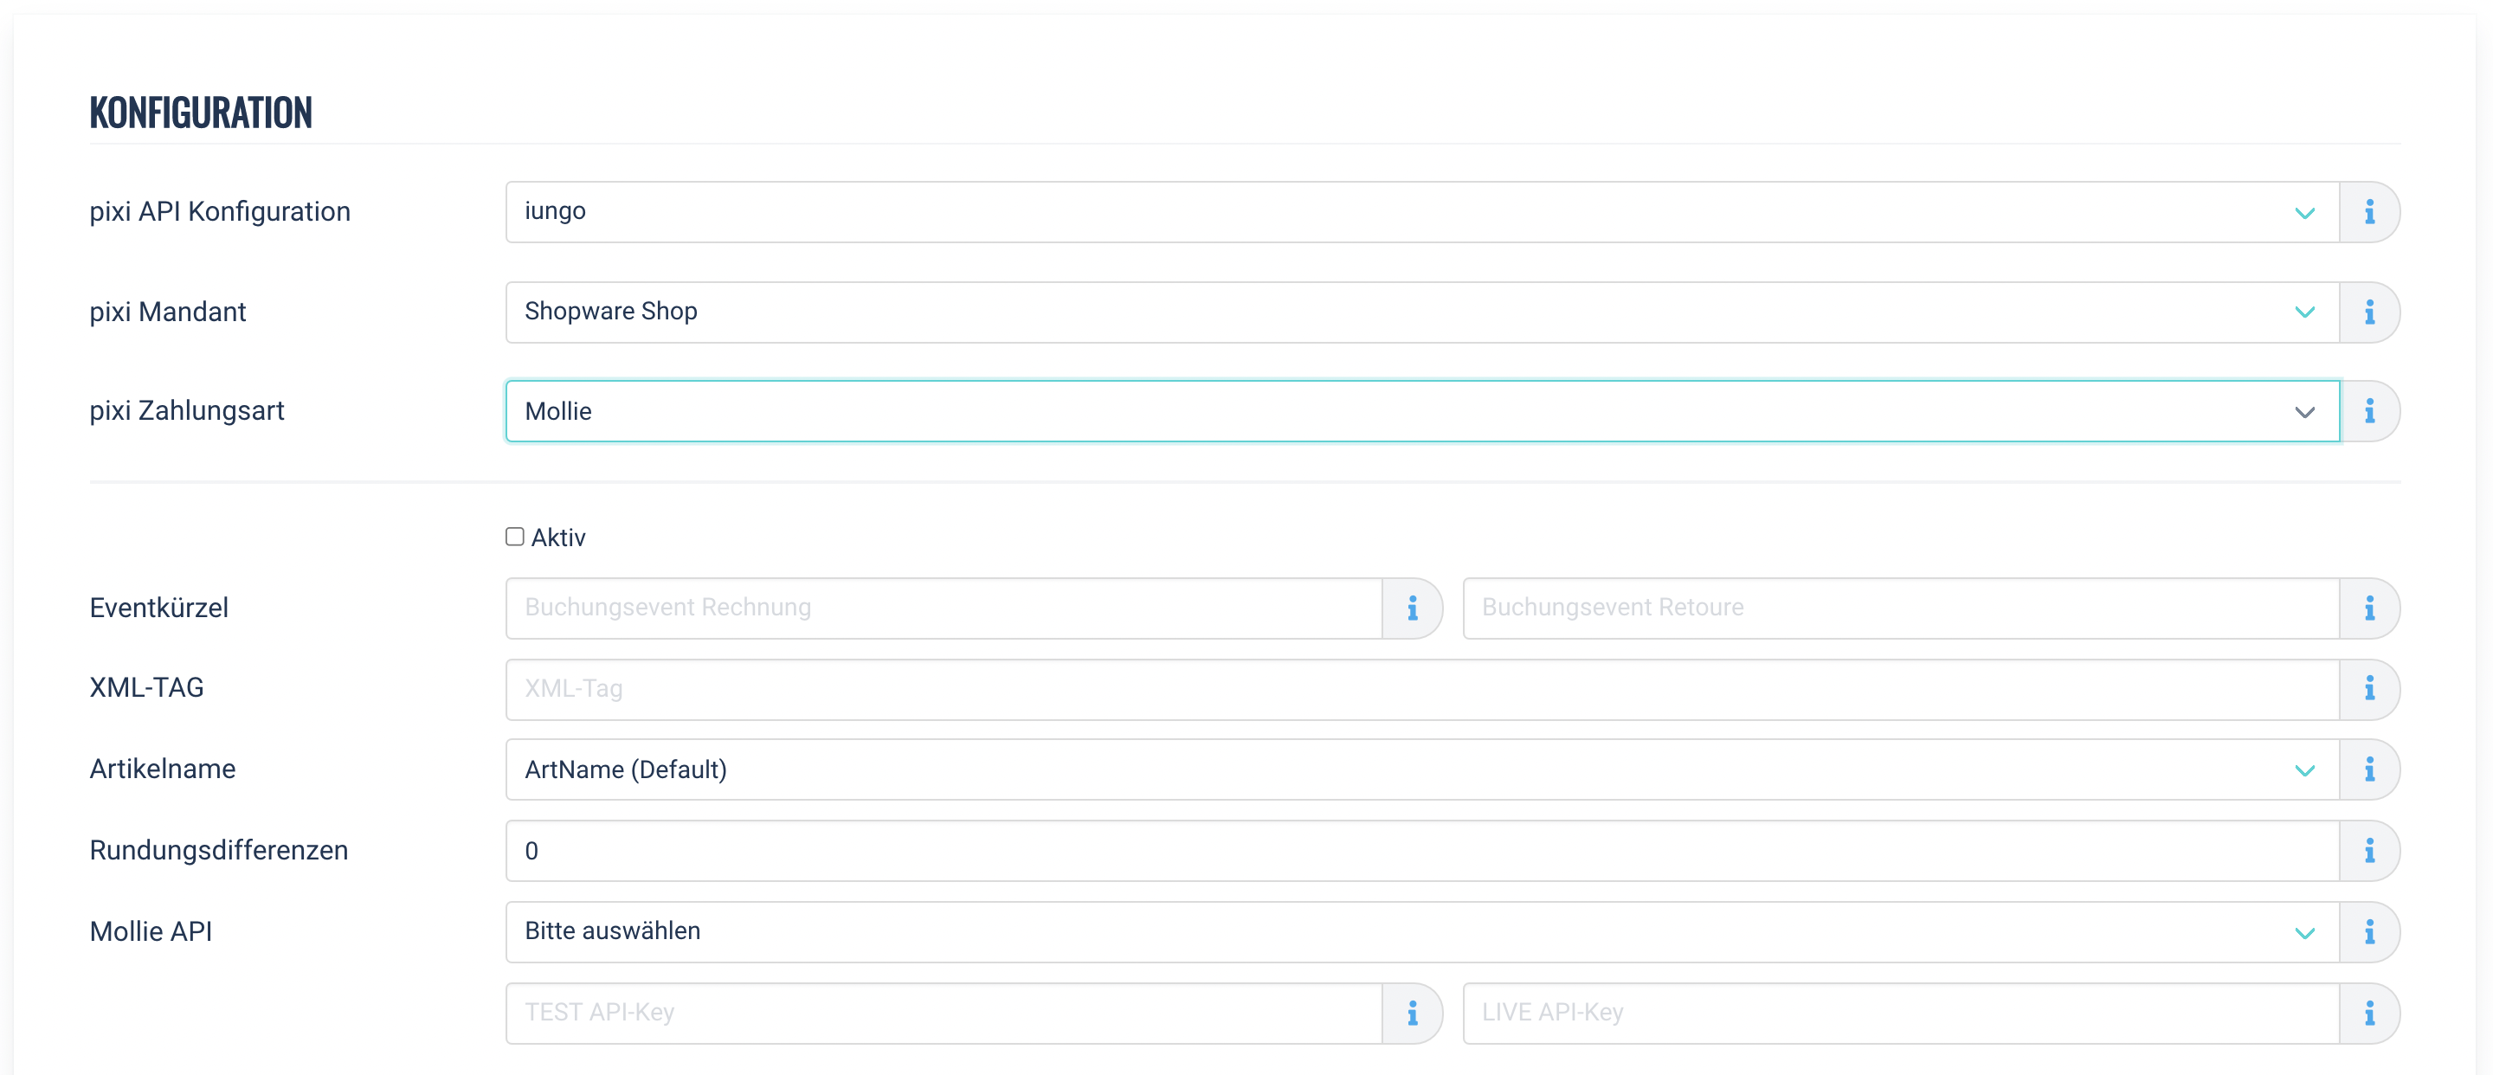
Task: Click the Eventkürzel label
Action: coord(158,608)
